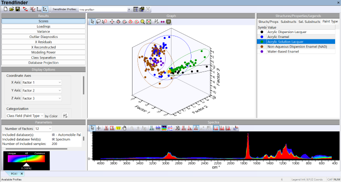Click the magnifier zoom tool in Graph toolbar
The height and width of the screenshot is (182, 341).
(143, 22)
